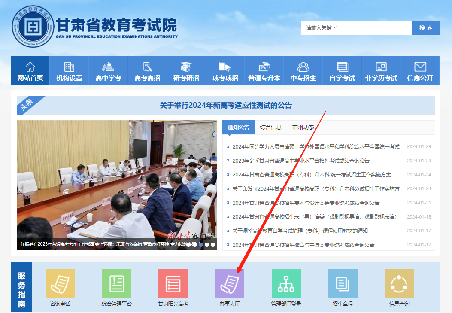452x313 pixels.
Task: Go to 网站首页 in navigation bar
Action: click(x=30, y=71)
